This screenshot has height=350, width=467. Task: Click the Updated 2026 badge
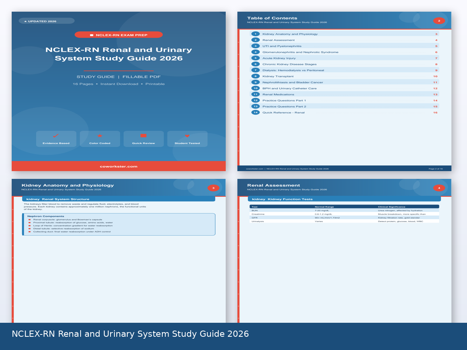tap(46, 21)
